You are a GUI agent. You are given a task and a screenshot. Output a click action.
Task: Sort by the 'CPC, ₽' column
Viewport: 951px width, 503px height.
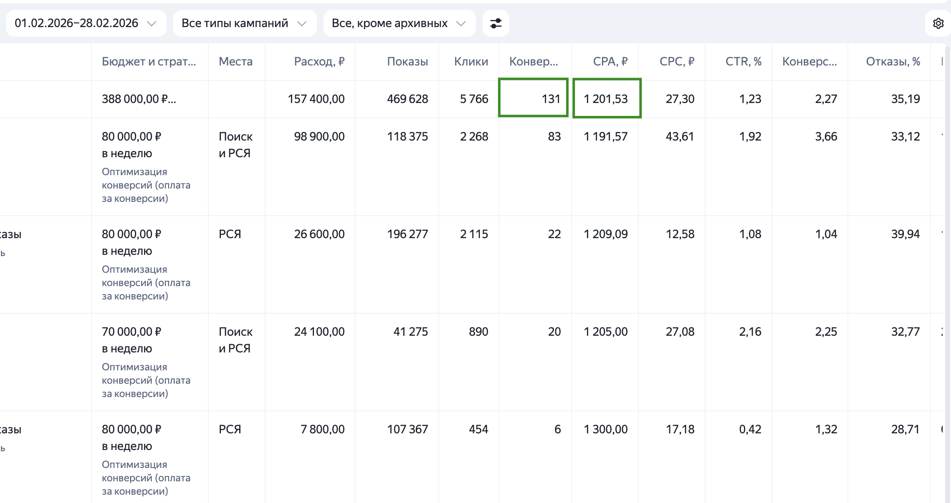click(x=676, y=62)
